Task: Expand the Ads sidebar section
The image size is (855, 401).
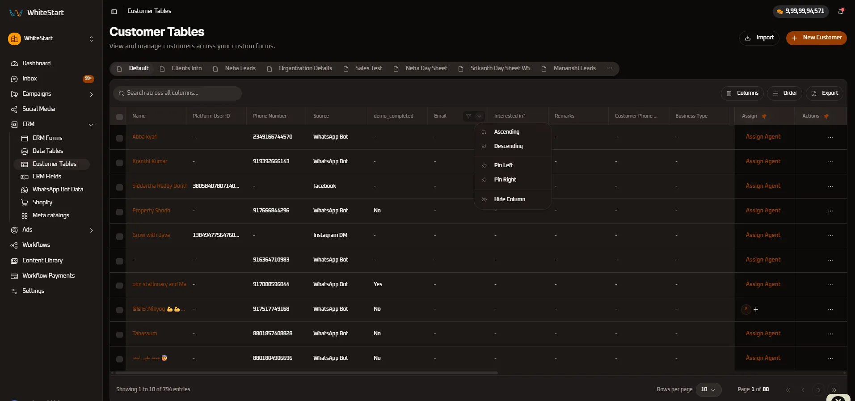Action: (x=91, y=230)
